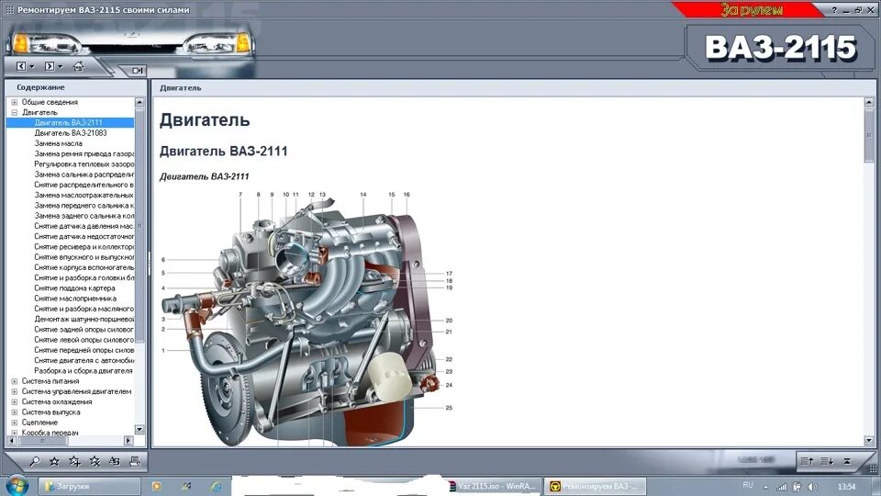Open the "Замена заднего сальника" topic
This screenshot has height=496, width=881.
(x=84, y=216)
